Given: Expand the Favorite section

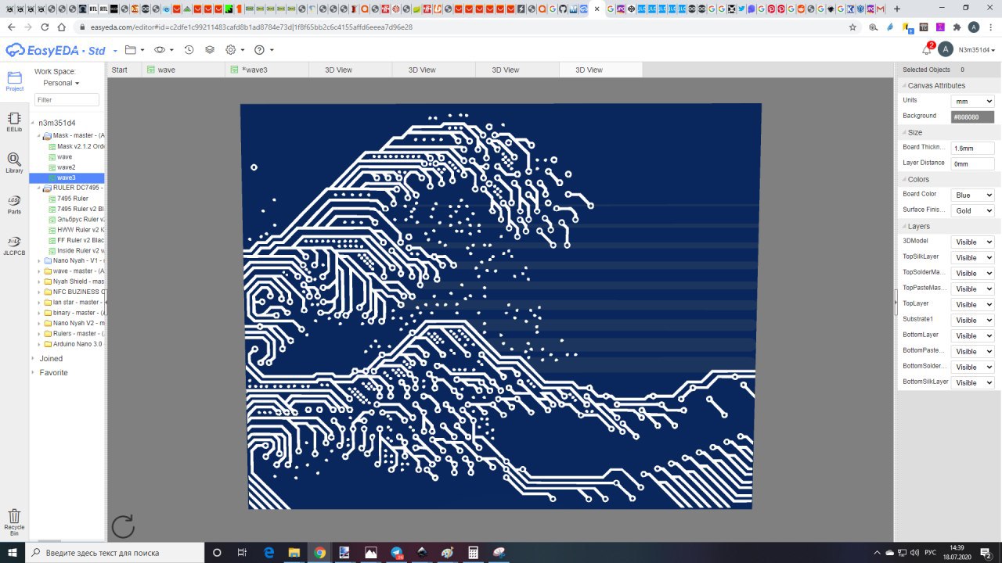Looking at the screenshot, I should coord(34,373).
